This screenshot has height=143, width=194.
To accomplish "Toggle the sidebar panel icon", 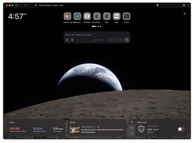I will click(17, 5).
